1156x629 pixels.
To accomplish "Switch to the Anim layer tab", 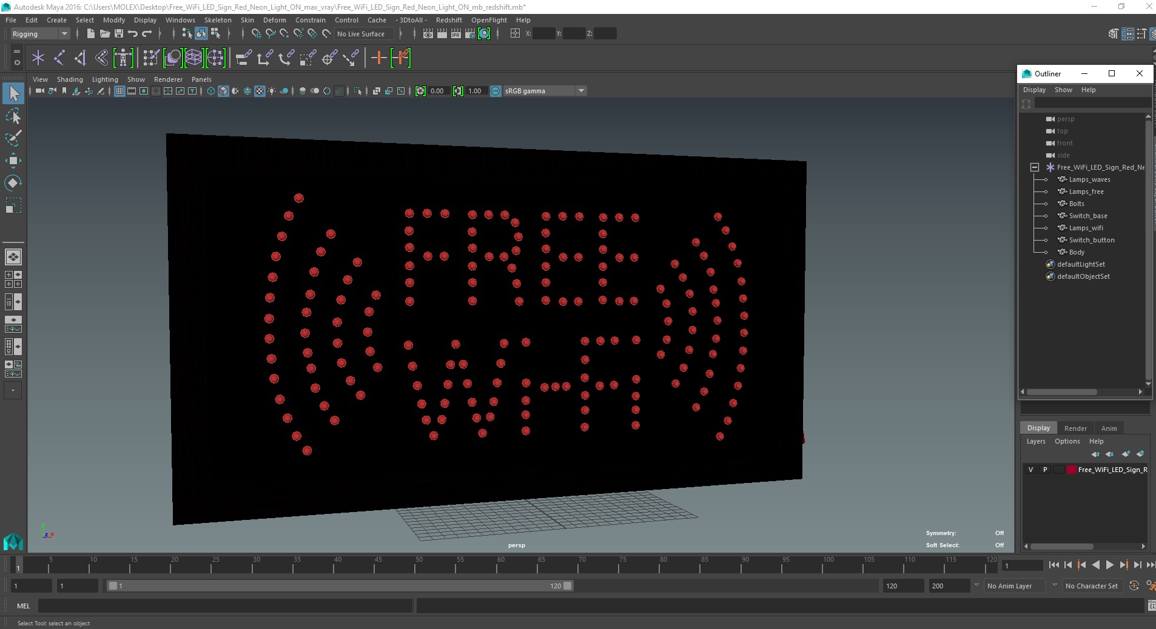I will [x=1109, y=428].
